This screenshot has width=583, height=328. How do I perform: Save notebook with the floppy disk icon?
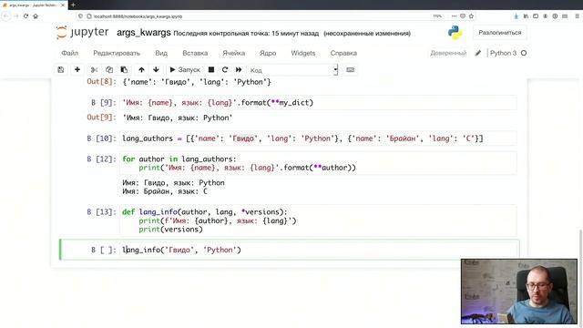click(x=61, y=70)
